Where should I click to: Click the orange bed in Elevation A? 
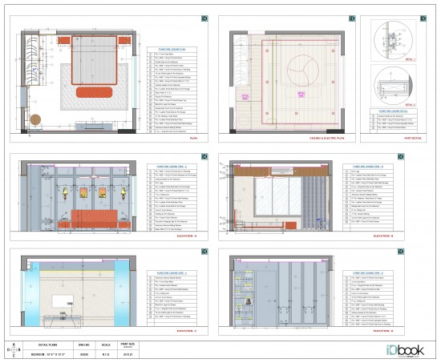tap(95, 219)
